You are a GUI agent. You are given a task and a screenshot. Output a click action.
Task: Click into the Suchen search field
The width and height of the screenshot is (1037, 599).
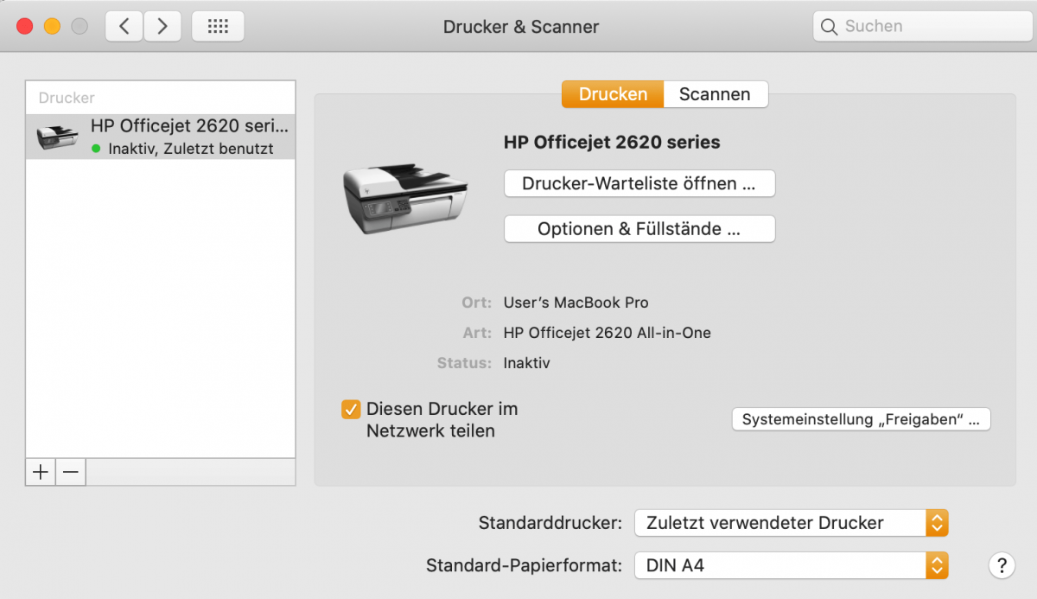click(925, 26)
